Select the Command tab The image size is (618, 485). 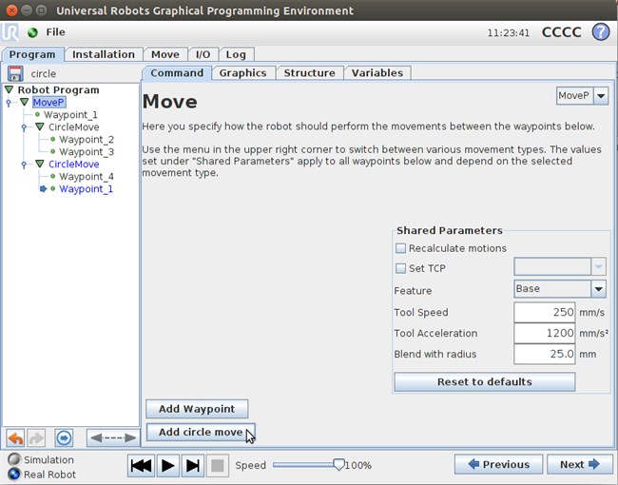tap(177, 73)
